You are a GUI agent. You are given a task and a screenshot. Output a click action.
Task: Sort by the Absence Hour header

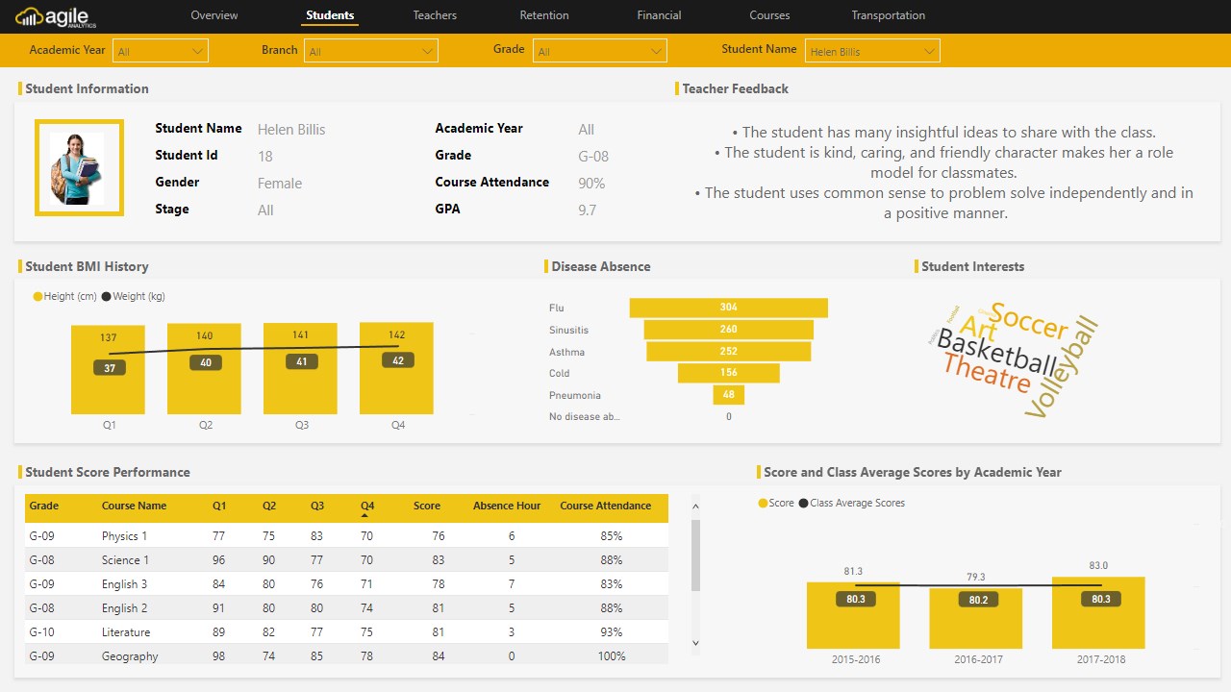[x=507, y=506]
